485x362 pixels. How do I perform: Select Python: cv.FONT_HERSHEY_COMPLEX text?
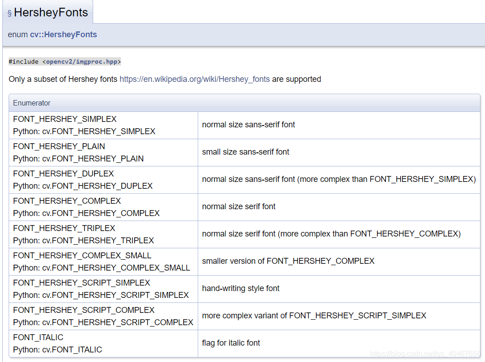pyautogui.click(x=86, y=213)
